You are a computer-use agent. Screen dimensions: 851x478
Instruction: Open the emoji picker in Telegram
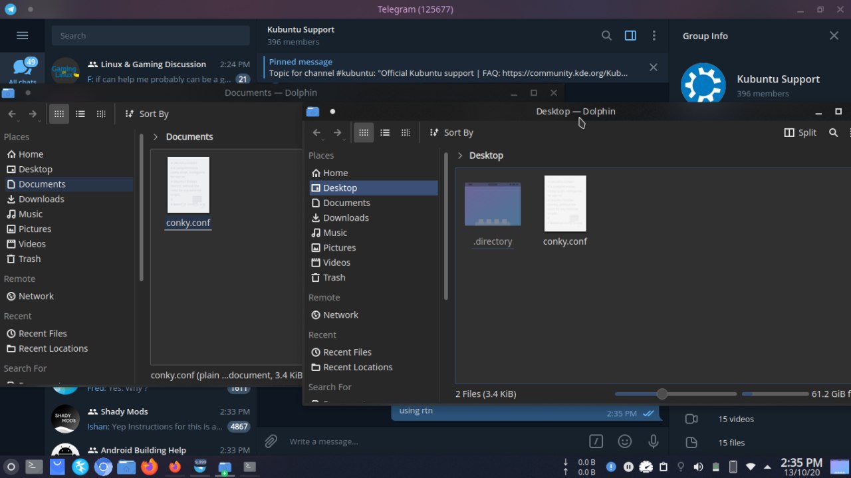(625, 441)
